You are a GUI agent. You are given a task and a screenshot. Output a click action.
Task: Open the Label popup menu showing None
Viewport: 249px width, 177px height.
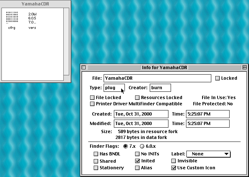pyautogui.click(x=208, y=154)
